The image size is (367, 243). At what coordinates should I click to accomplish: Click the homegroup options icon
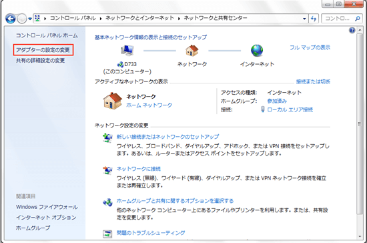point(107,202)
